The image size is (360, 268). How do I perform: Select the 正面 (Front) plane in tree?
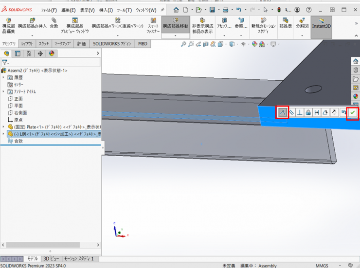pos(18,99)
